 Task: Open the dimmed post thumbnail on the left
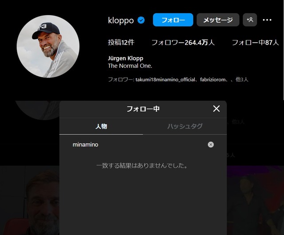pyautogui.click(x=30, y=200)
